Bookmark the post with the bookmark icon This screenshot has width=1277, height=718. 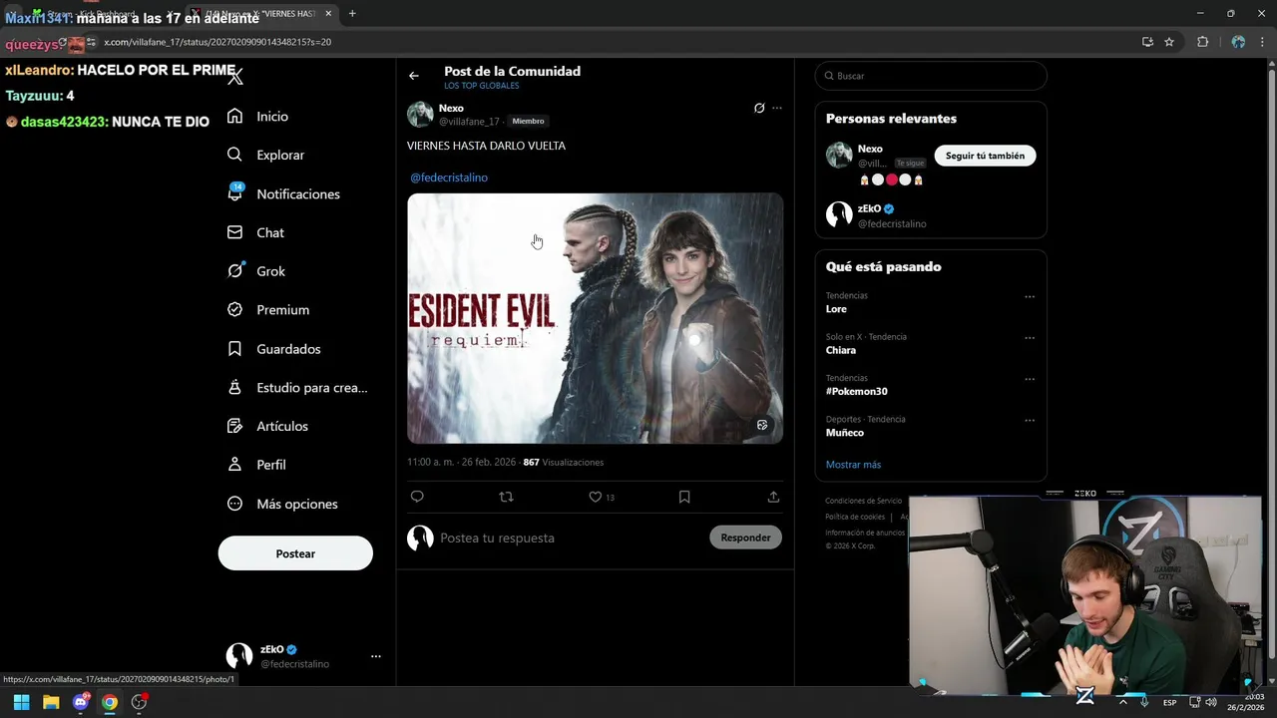(684, 497)
